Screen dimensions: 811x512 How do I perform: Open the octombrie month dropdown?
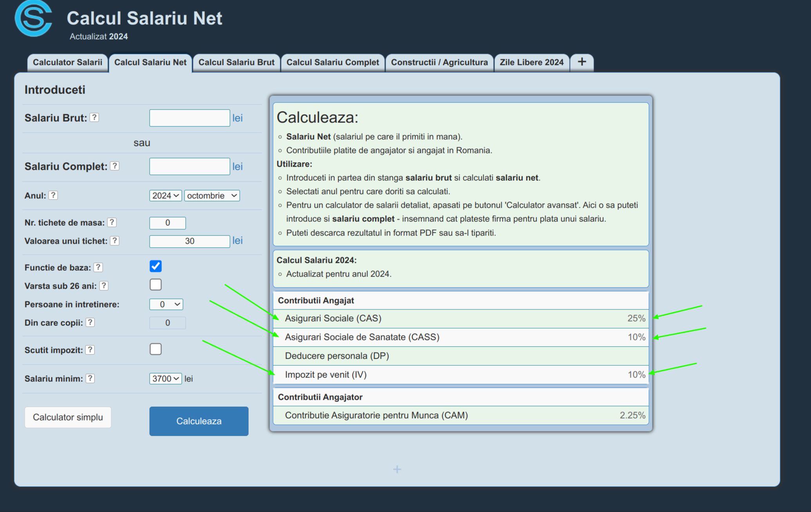click(x=212, y=196)
